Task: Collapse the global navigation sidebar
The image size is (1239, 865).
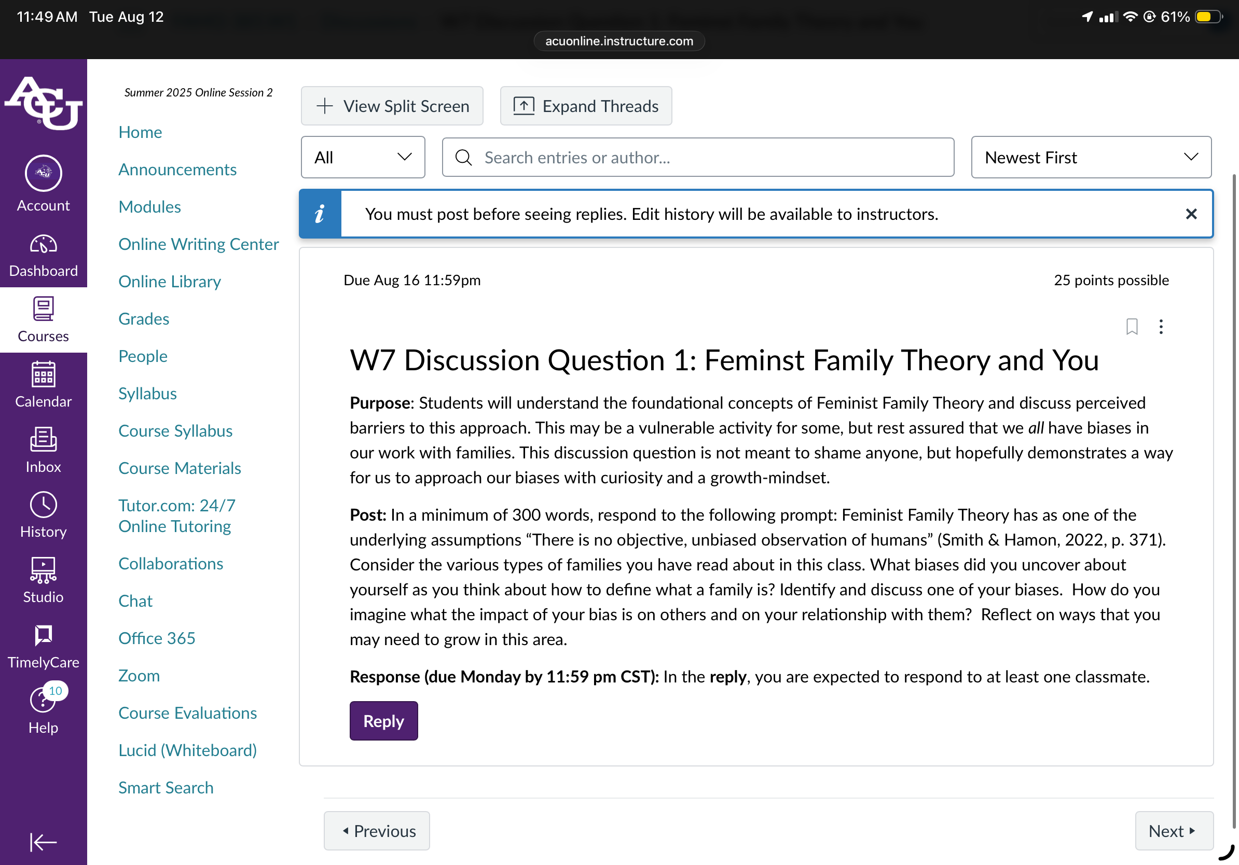Action: [43, 842]
